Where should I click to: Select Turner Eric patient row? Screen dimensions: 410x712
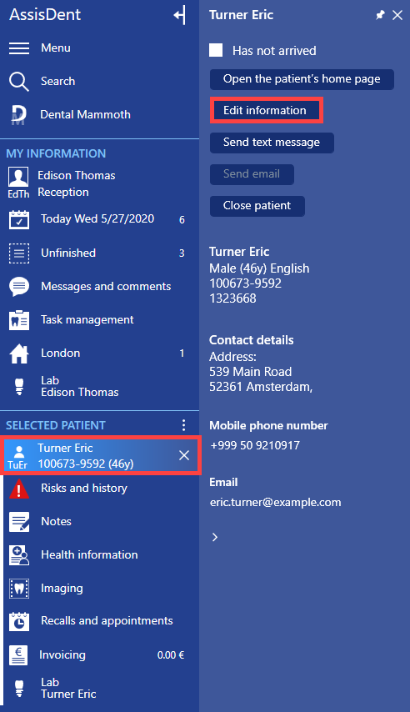pos(100,455)
